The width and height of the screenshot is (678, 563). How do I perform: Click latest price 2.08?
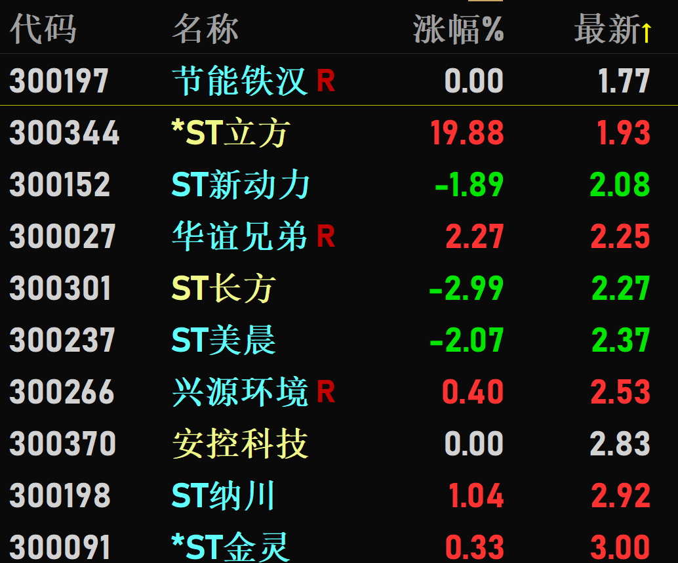(x=620, y=184)
